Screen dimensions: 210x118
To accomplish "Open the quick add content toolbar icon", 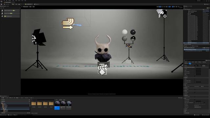I will tap(13, 4).
